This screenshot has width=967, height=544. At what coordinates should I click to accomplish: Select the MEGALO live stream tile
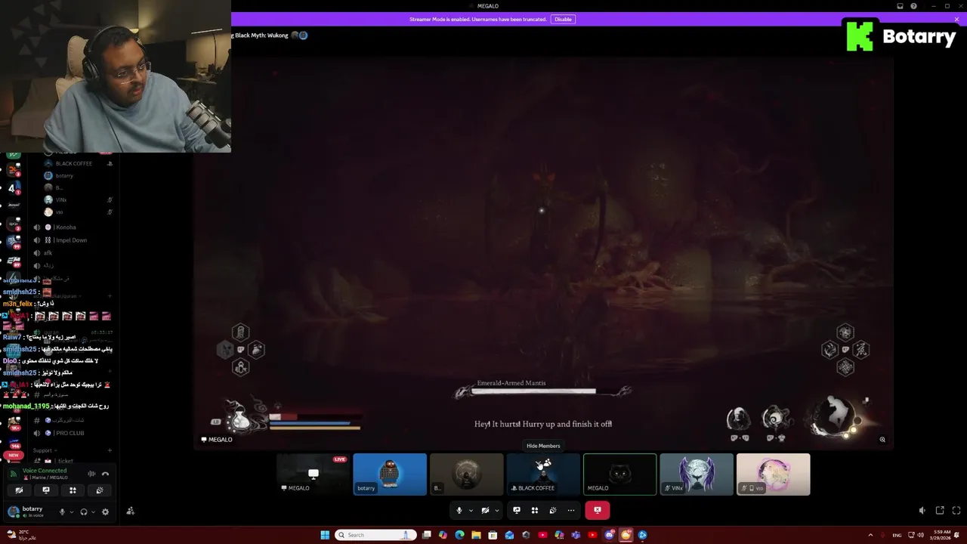pyautogui.click(x=313, y=474)
